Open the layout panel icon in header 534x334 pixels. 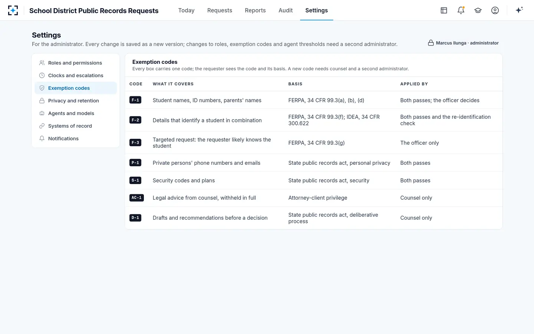(444, 10)
